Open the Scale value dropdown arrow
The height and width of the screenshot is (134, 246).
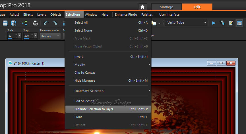click(19, 36)
